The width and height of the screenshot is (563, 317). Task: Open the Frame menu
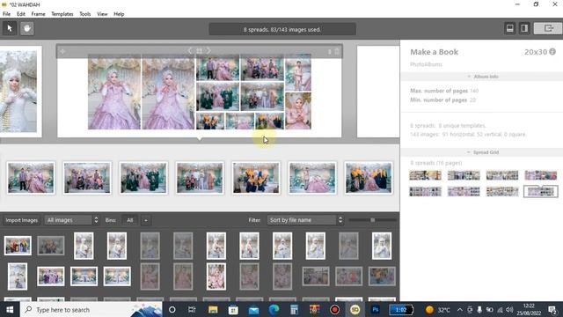point(38,14)
